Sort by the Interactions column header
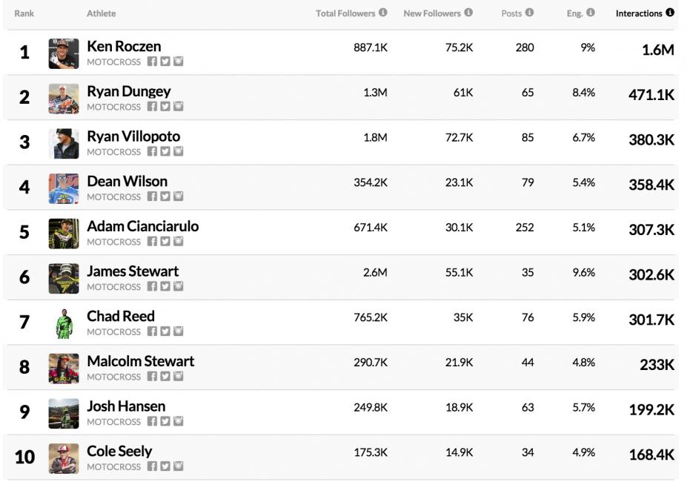The height and width of the screenshot is (482, 687). point(638,13)
